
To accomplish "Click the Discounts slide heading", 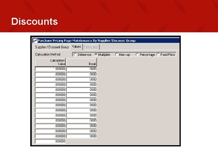I will click(34, 21).
